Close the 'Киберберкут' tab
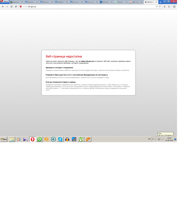This screenshot has width=186, height=212. click(67, 2)
